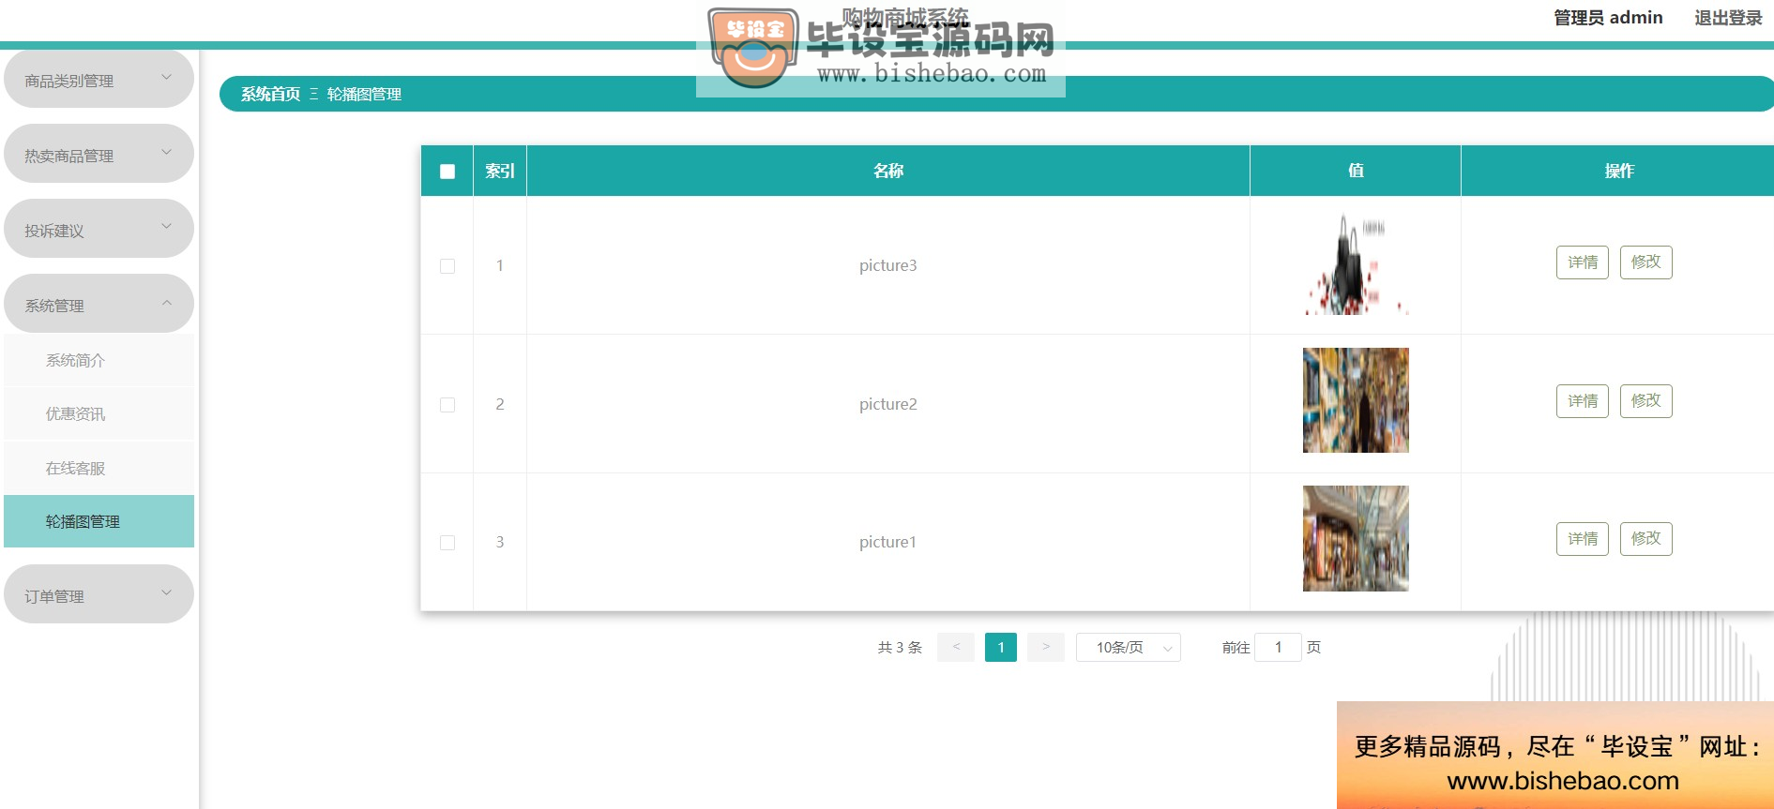
Task: Select page 1 in pagination
Action: point(1001,648)
